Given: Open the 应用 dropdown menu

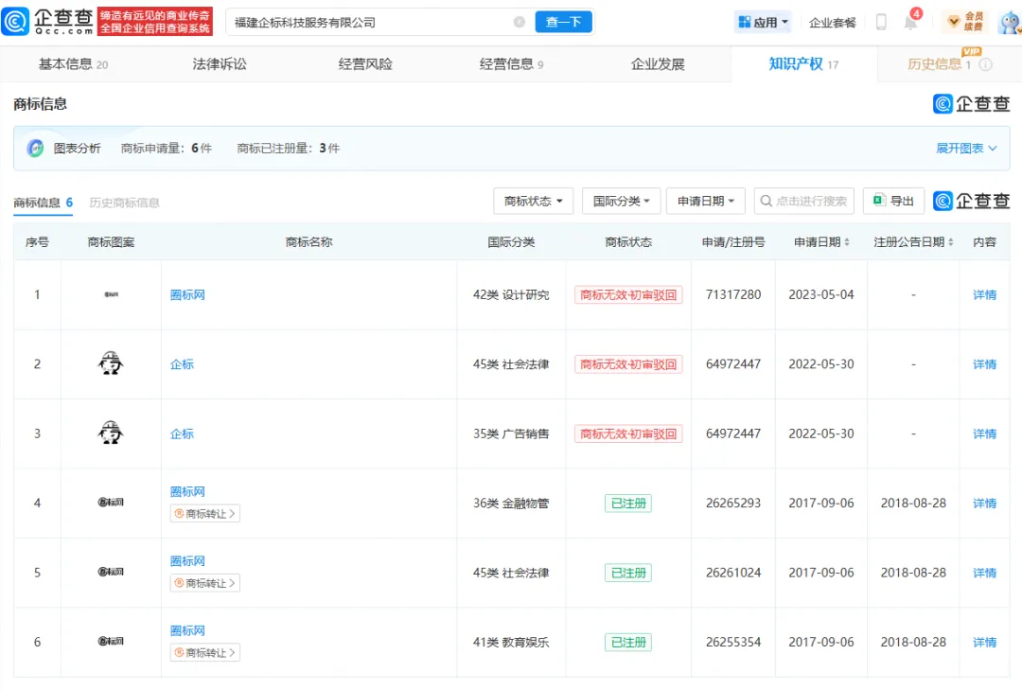Looking at the screenshot, I should pos(763,22).
